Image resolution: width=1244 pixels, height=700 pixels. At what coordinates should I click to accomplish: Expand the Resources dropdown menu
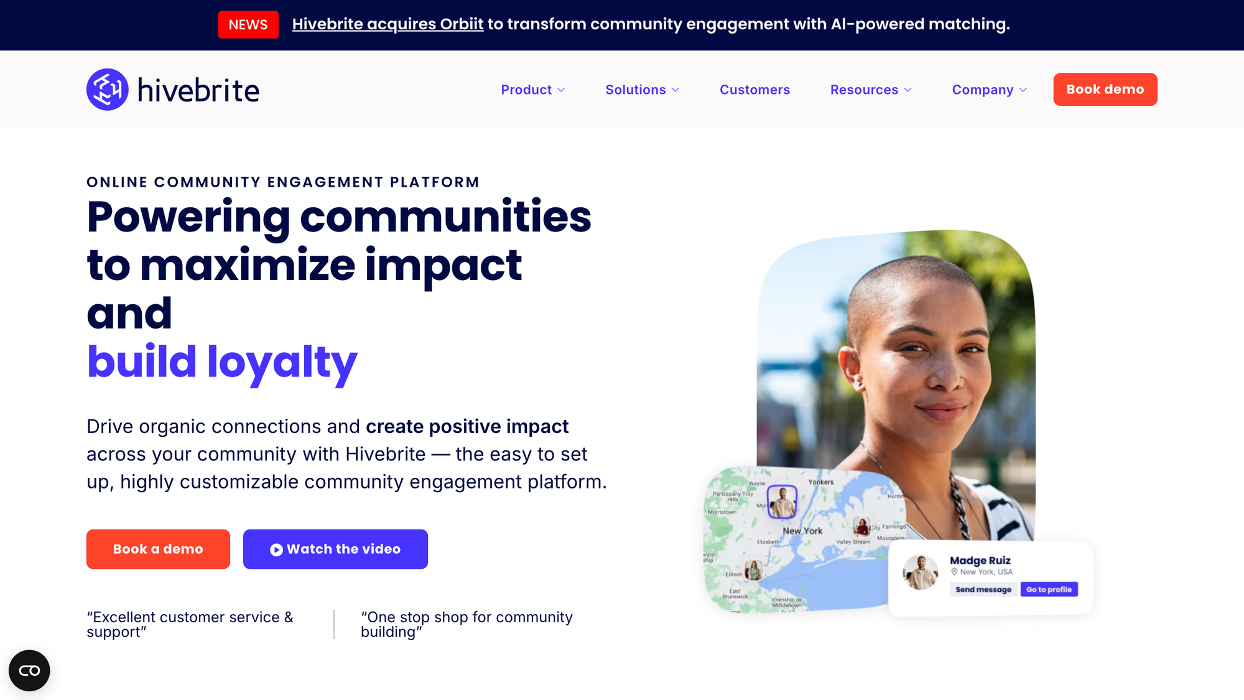(x=871, y=89)
